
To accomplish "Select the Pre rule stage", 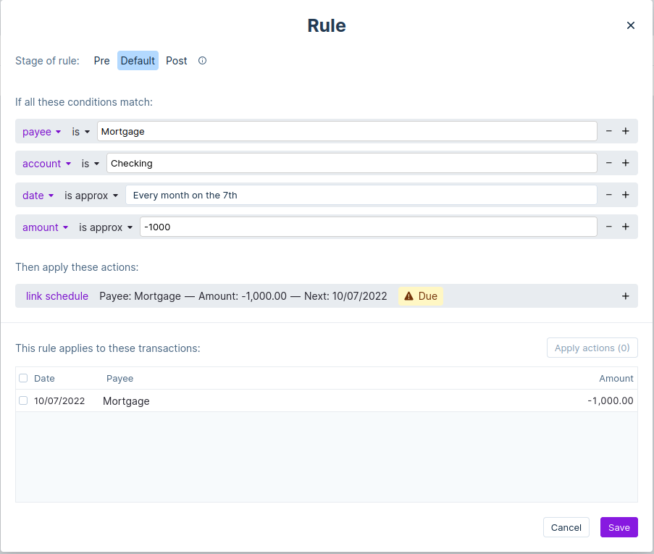I will click(101, 61).
